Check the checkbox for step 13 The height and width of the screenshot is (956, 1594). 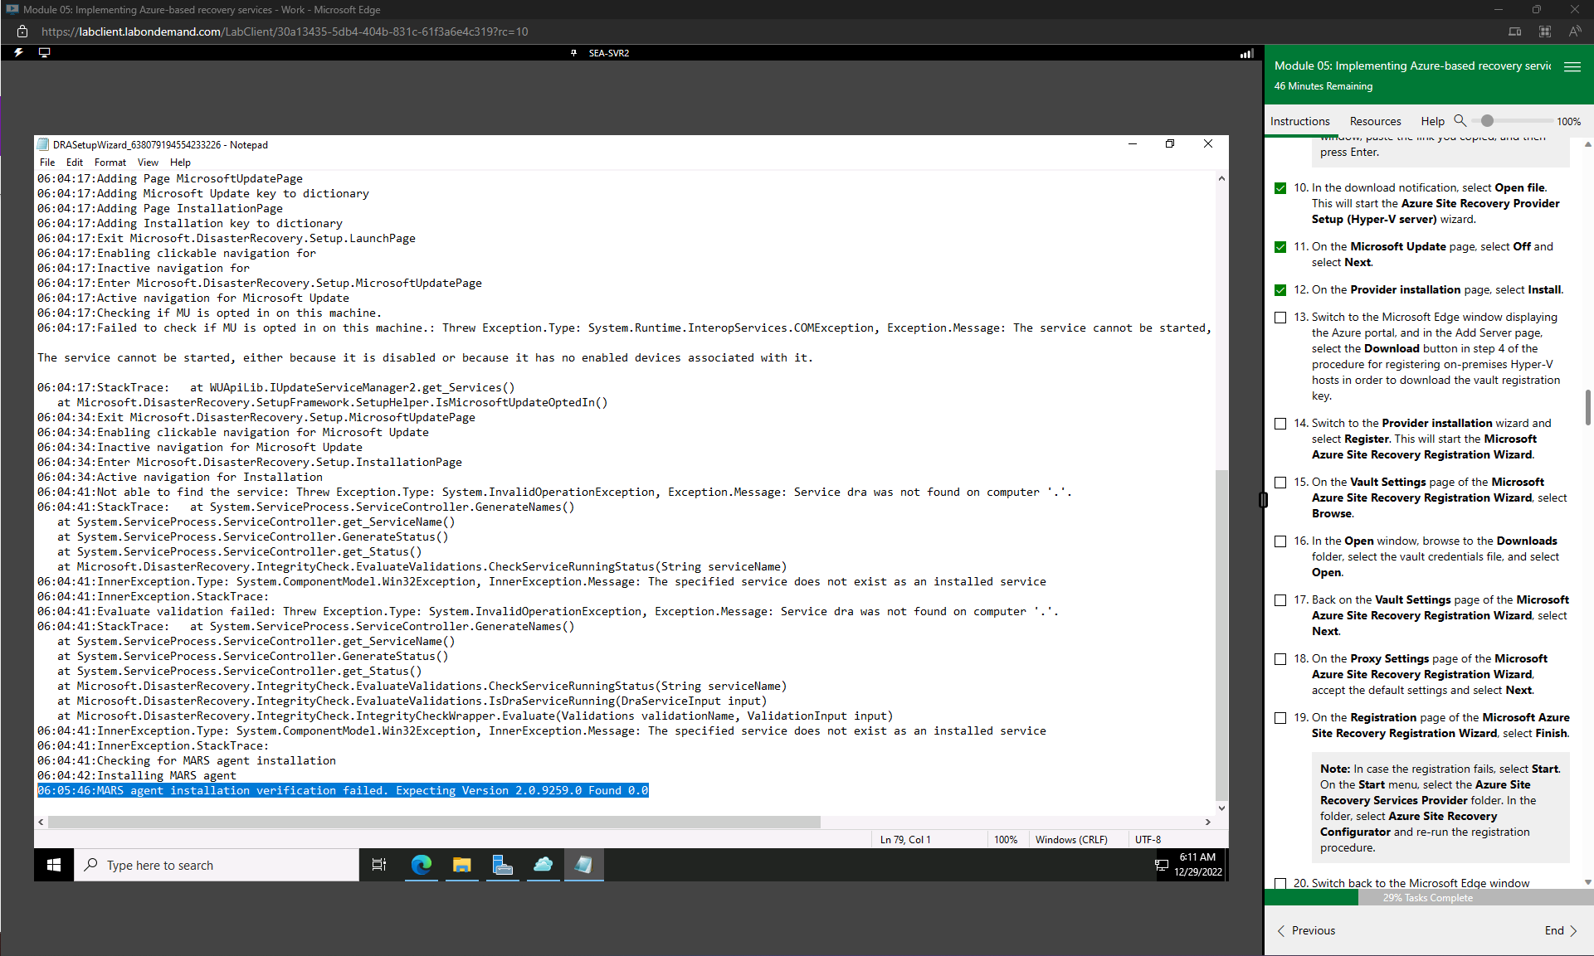[1280, 317]
